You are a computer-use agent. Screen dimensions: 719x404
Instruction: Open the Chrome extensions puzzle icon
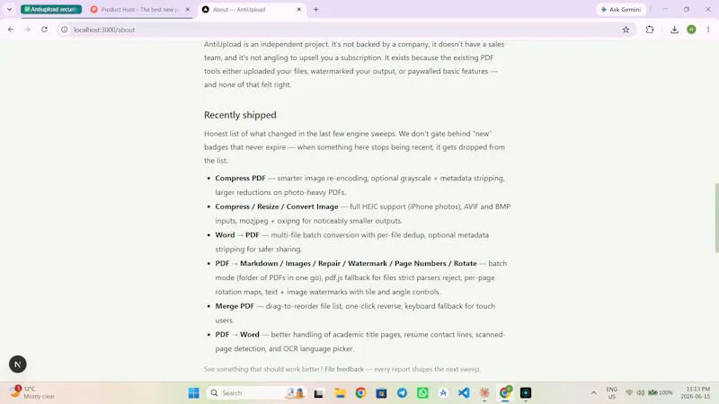click(650, 30)
